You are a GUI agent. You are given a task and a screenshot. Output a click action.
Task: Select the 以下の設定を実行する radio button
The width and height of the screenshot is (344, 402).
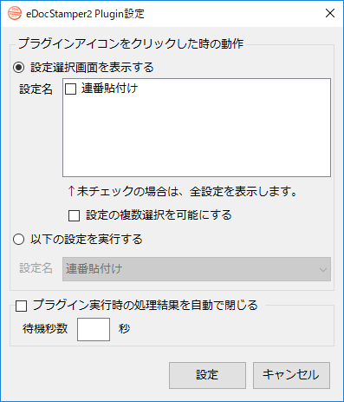(19, 240)
